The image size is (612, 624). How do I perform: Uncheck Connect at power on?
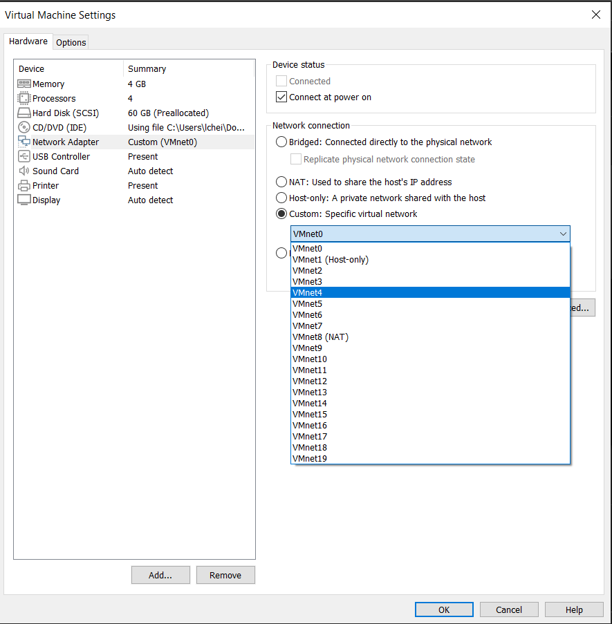[281, 97]
